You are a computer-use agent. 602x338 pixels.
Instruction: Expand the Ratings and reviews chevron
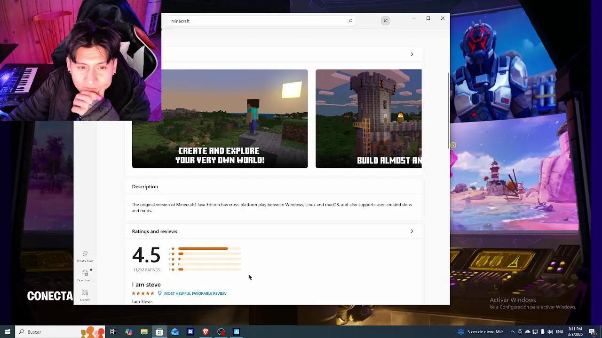[x=412, y=231]
